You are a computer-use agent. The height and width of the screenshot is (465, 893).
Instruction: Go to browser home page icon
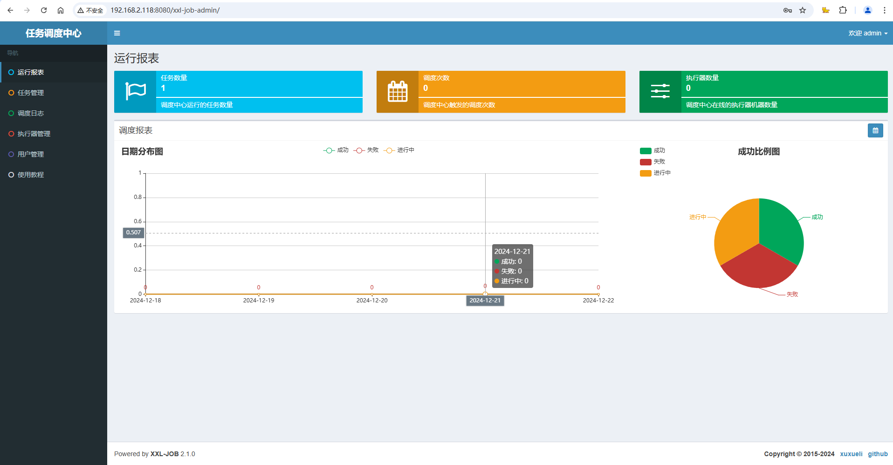[61, 10]
